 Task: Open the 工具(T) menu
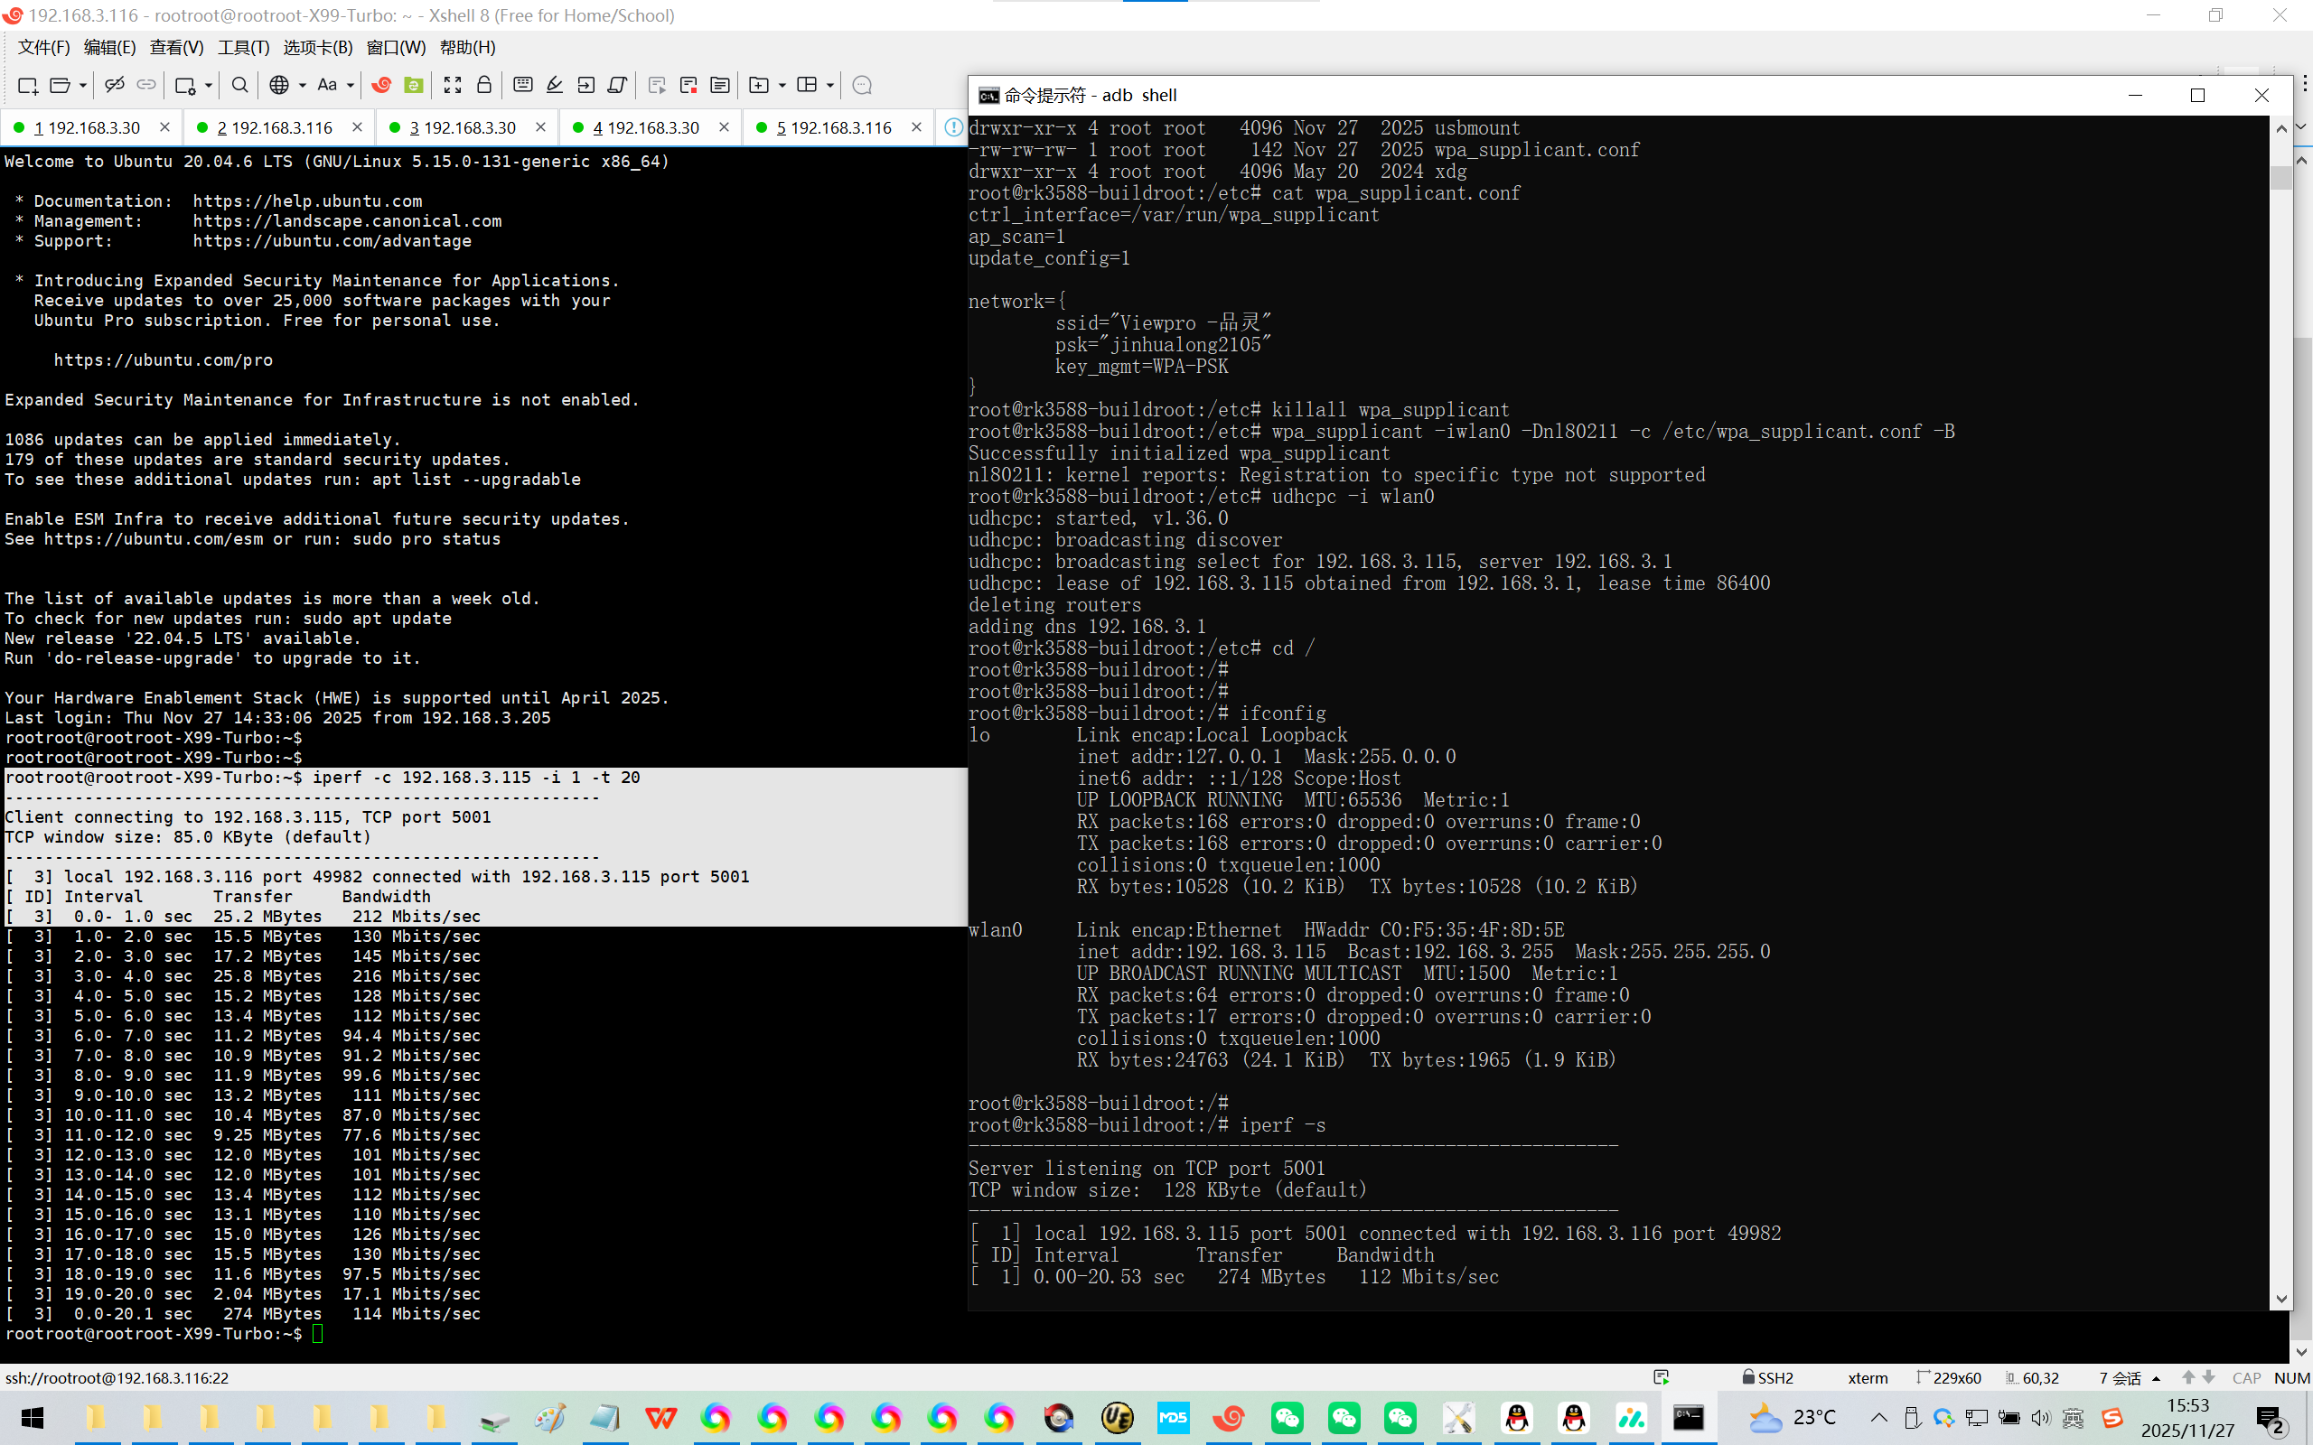[x=243, y=47]
